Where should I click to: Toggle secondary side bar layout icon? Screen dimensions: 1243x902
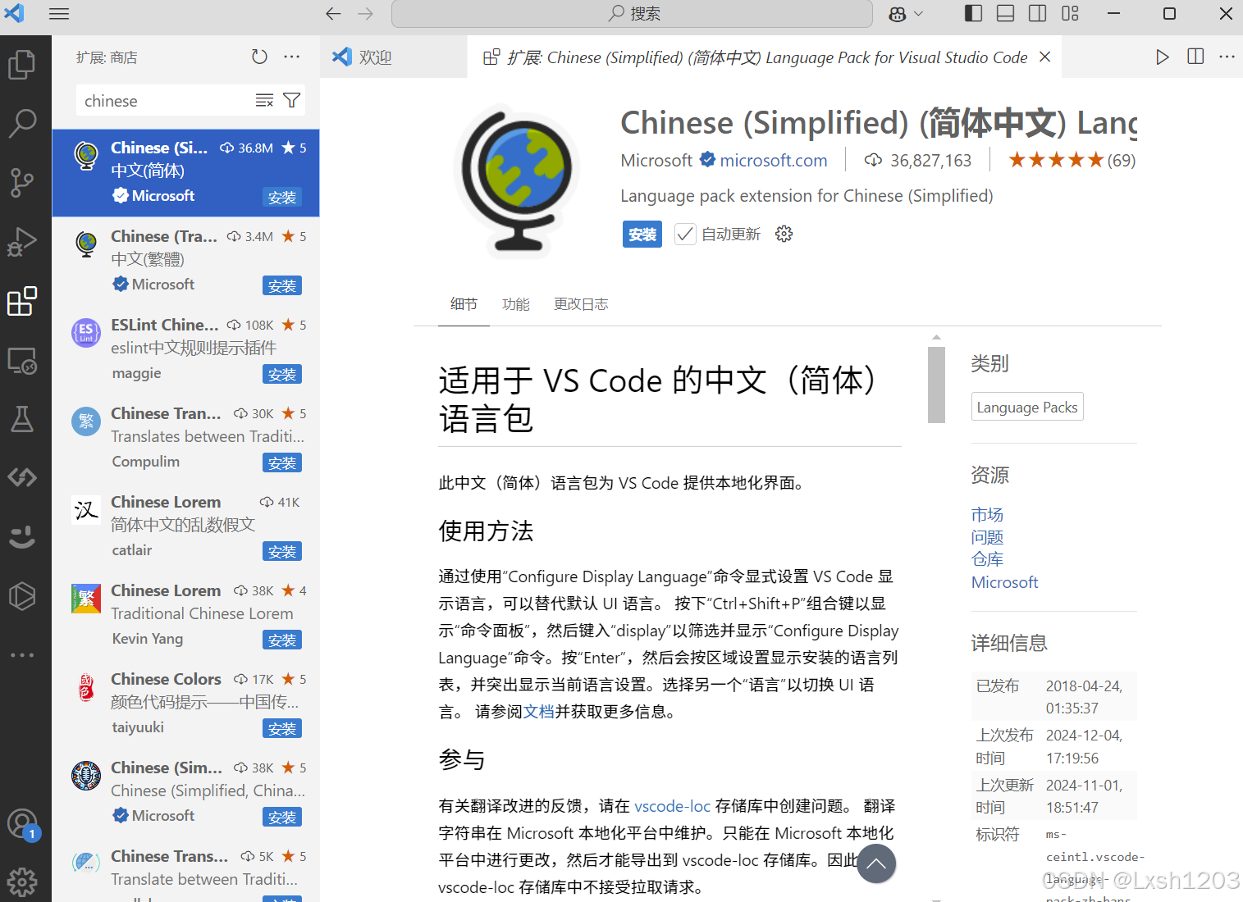1038,13
